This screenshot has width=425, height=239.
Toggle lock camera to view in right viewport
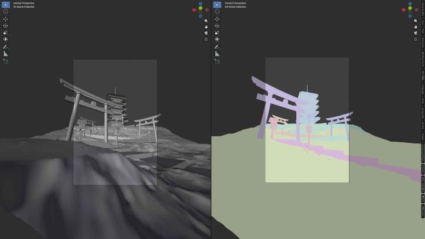click(x=416, y=39)
